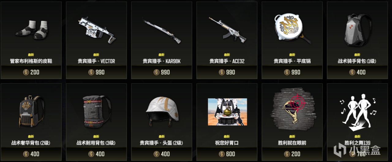Click the 600 price for 祝您好胃口
The height and width of the screenshot is (162, 392).
[x=227, y=154]
